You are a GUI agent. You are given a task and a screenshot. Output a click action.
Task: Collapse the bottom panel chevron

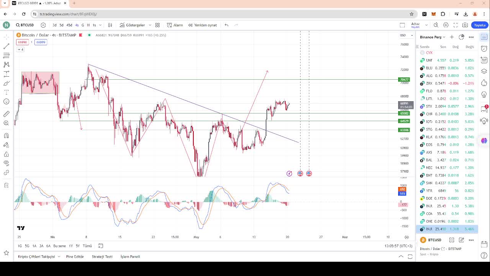click(401, 256)
